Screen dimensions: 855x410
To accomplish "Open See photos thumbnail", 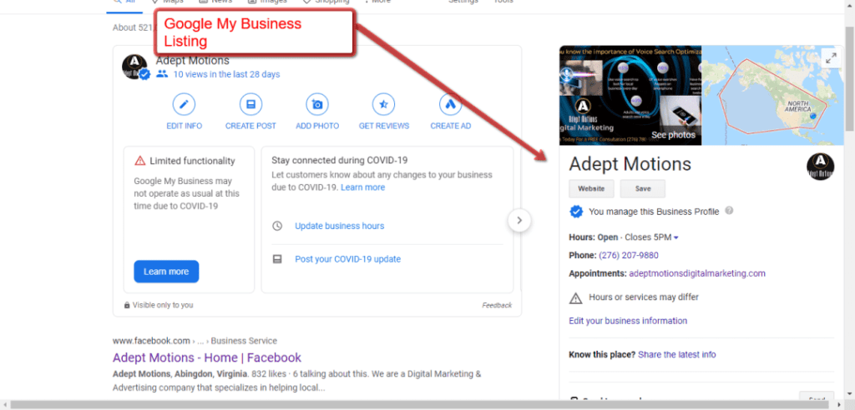I will (x=630, y=95).
